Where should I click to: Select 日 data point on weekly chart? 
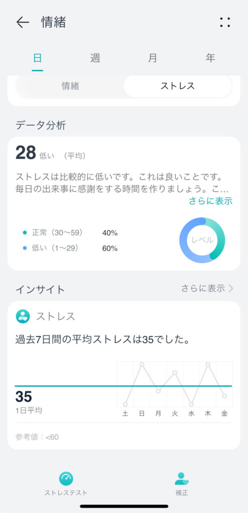(x=142, y=364)
